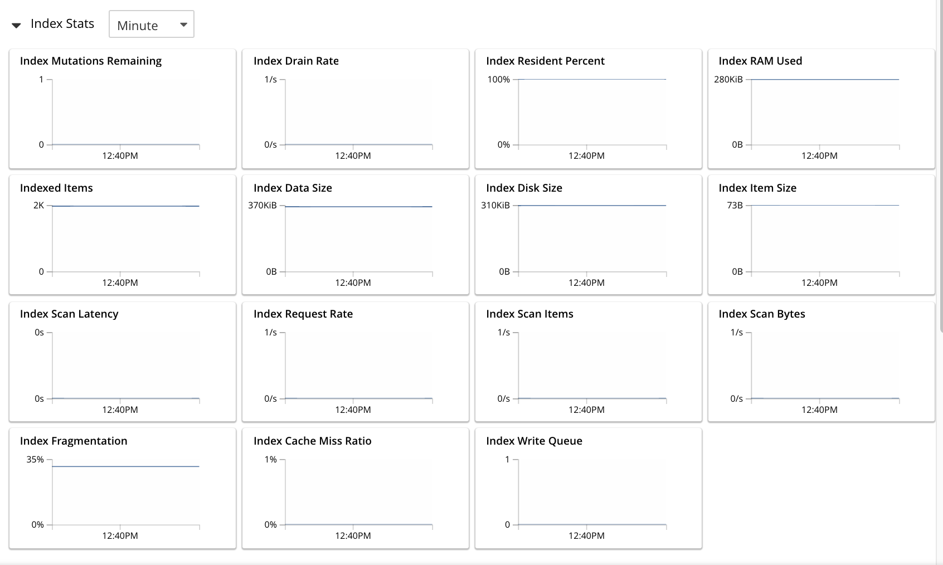Open the Minute interval dropdown
Screen dimensions: 943x565
[151, 24]
